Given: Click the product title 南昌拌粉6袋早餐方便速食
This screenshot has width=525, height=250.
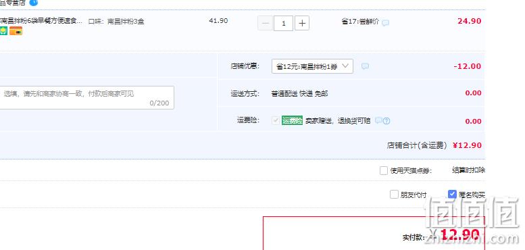Looking at the screenshot, I should [41, 21].
